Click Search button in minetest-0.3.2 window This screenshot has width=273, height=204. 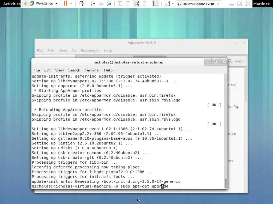[237, 61]
